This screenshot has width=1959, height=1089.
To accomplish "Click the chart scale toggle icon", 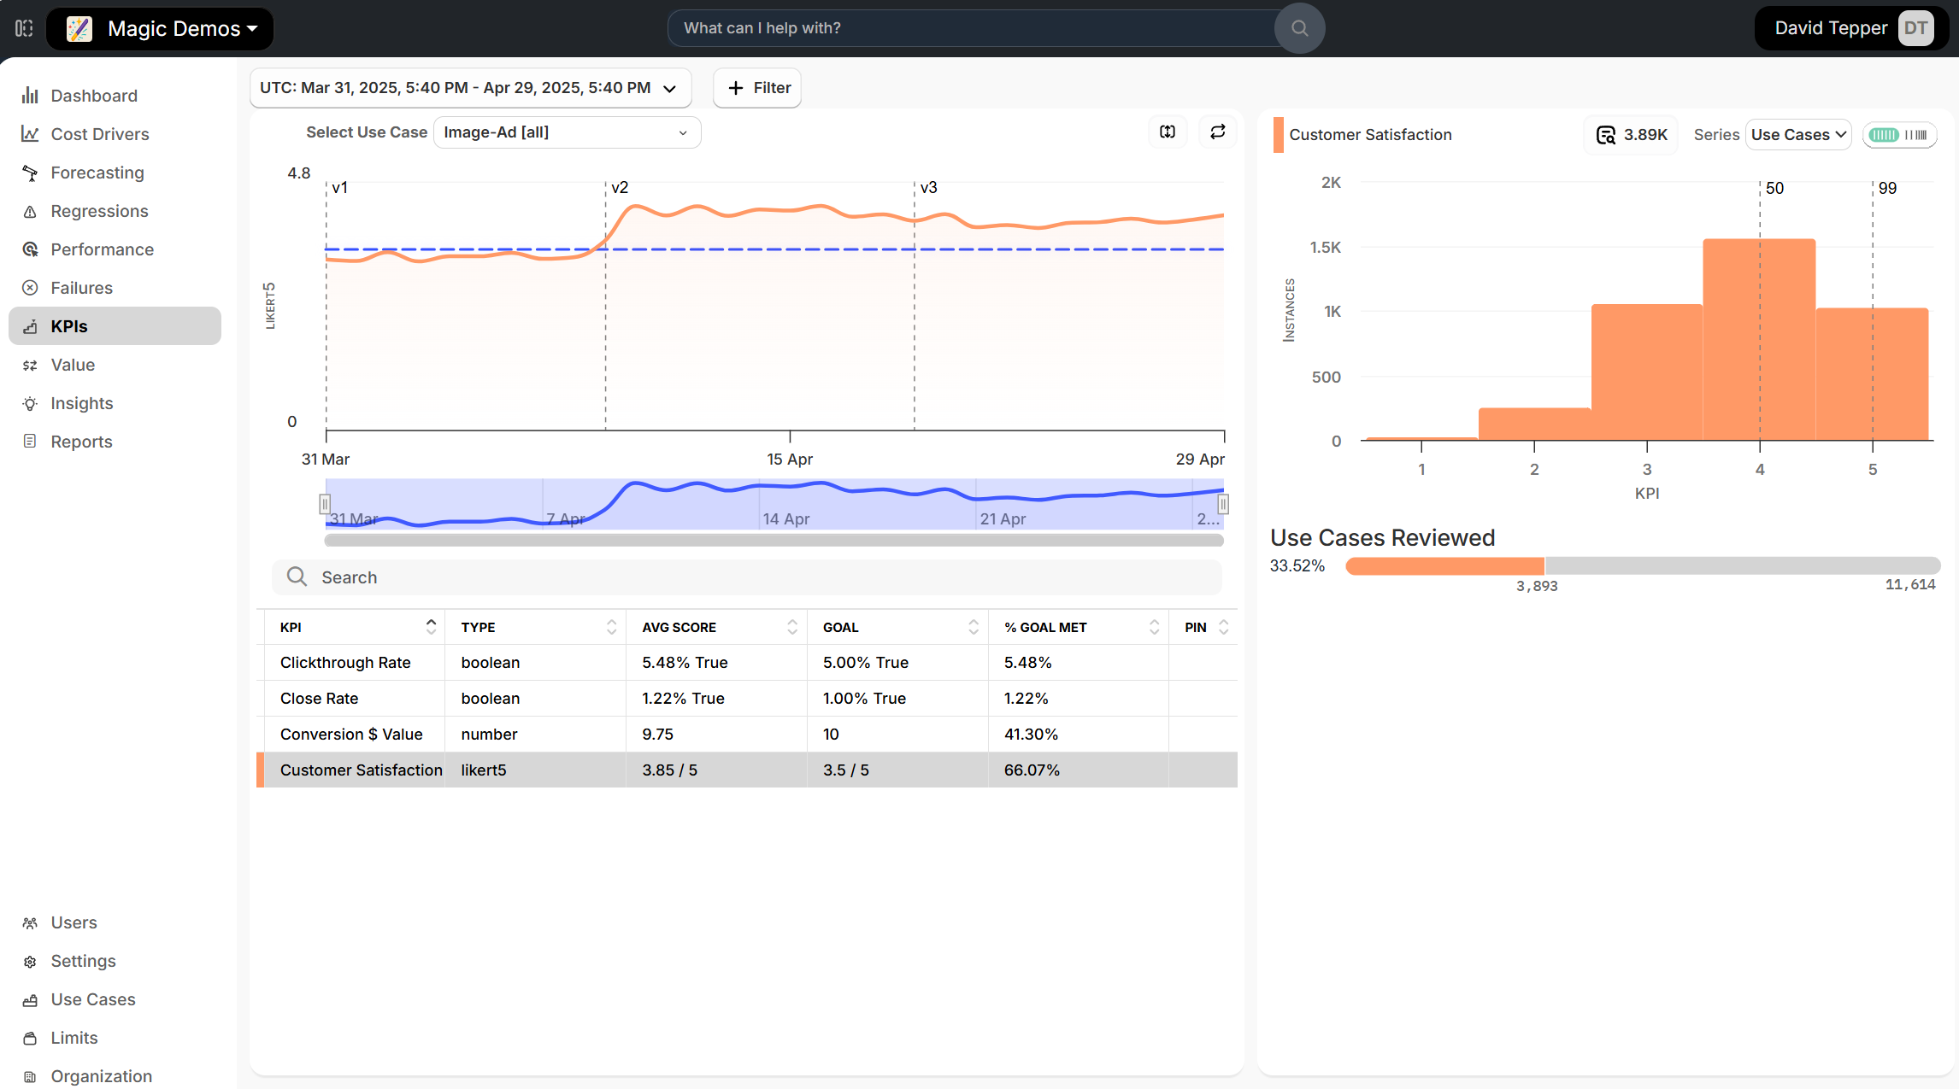I will tap(1168, 132).
